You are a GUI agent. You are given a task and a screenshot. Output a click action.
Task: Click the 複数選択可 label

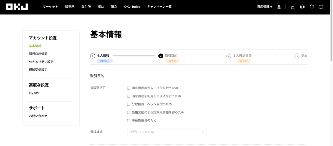point(98,88)
